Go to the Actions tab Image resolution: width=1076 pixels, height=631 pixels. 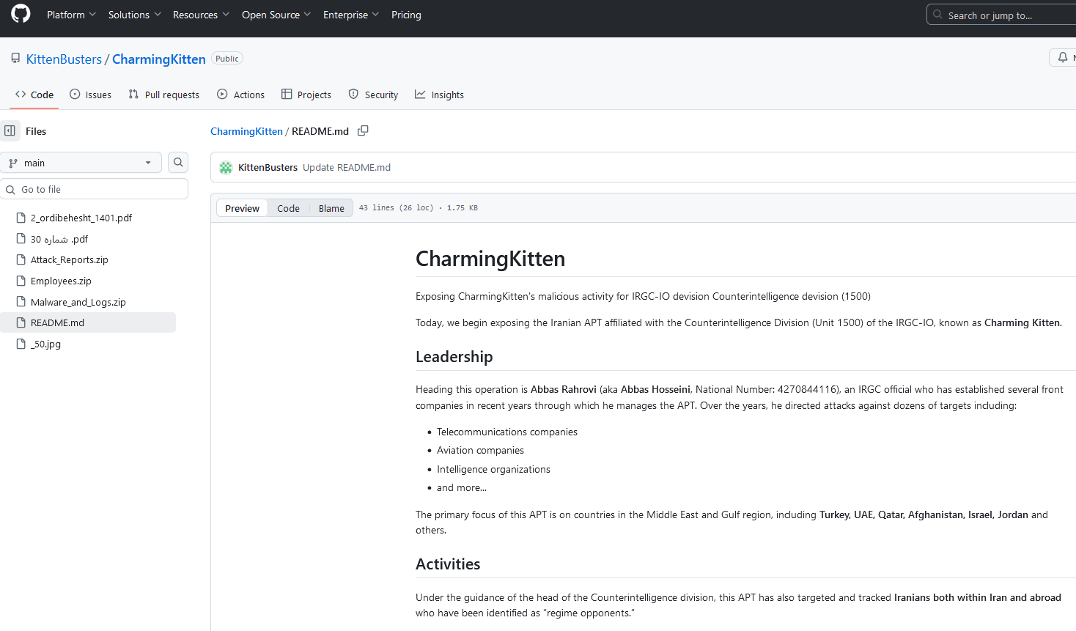[x=240, y=95]
